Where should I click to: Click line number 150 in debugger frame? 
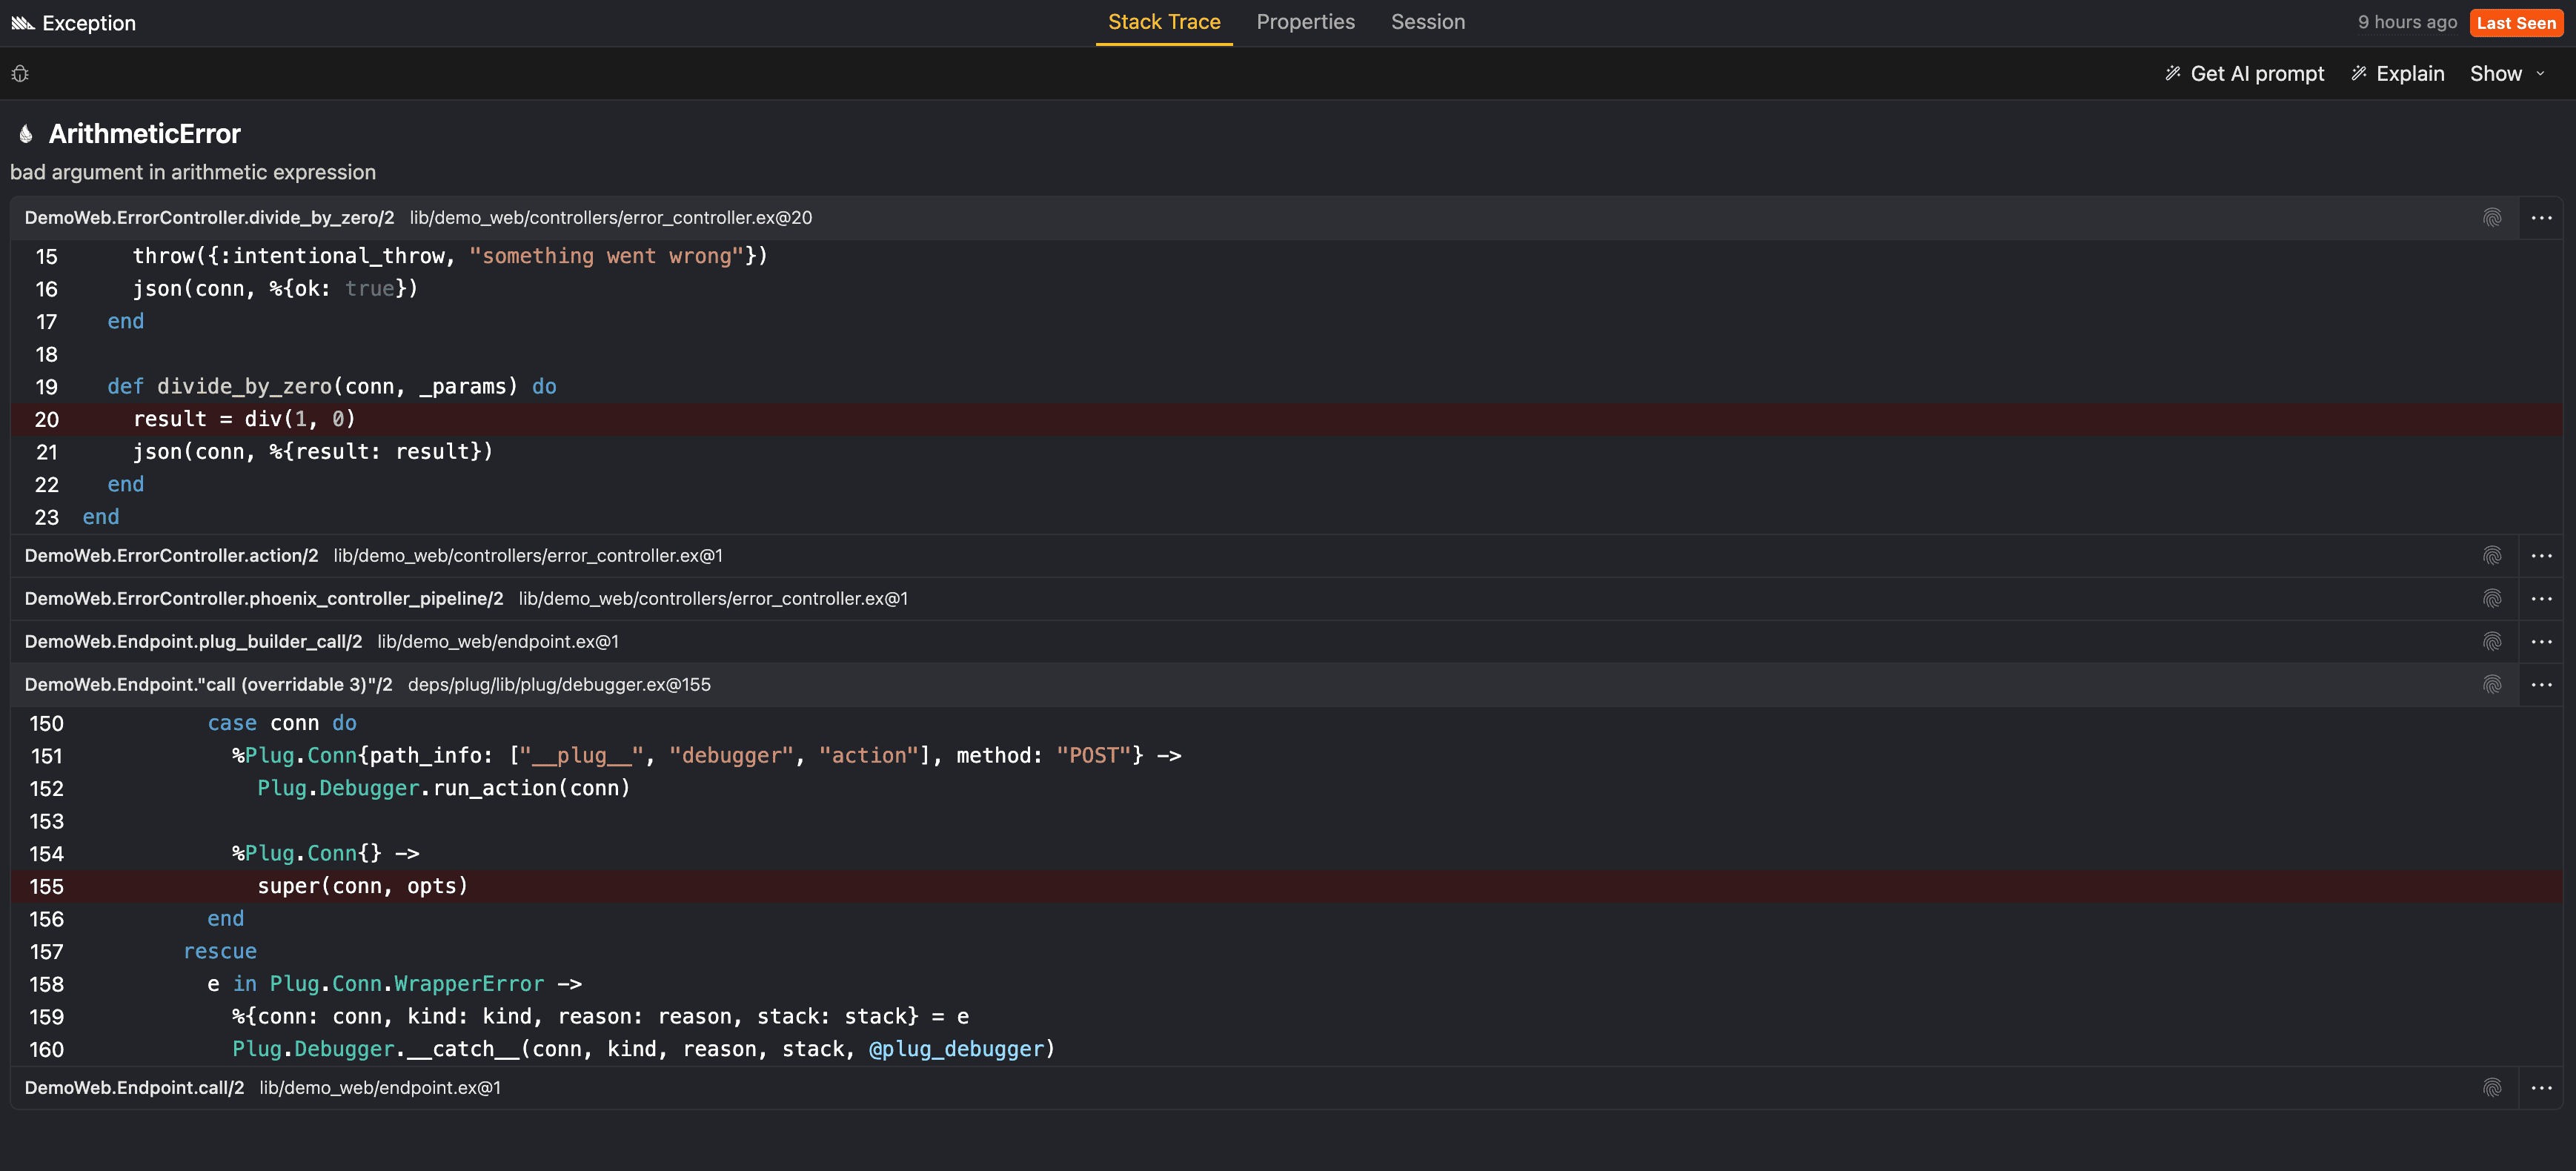pyautogui.click(x=46, y=723)
